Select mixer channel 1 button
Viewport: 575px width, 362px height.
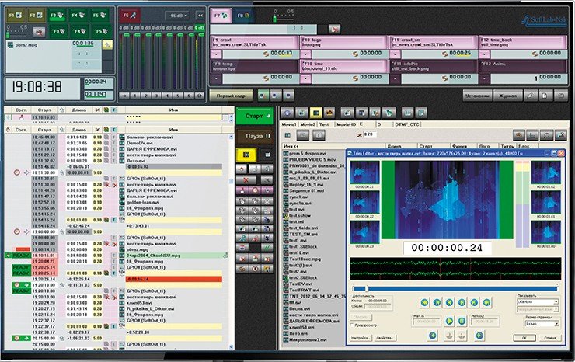tap(135, 96)
